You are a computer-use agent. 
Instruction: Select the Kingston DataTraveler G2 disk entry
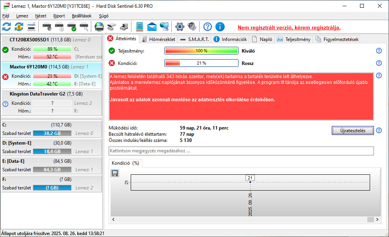[51, 102]
